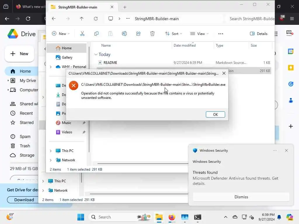Open Windows Security notification options menu

click(x=274, y=150)
